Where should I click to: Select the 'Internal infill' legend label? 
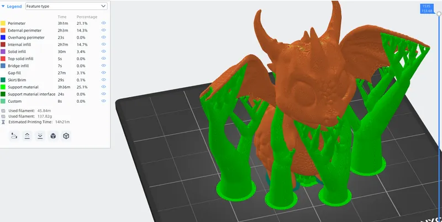[x=19, y=45]
